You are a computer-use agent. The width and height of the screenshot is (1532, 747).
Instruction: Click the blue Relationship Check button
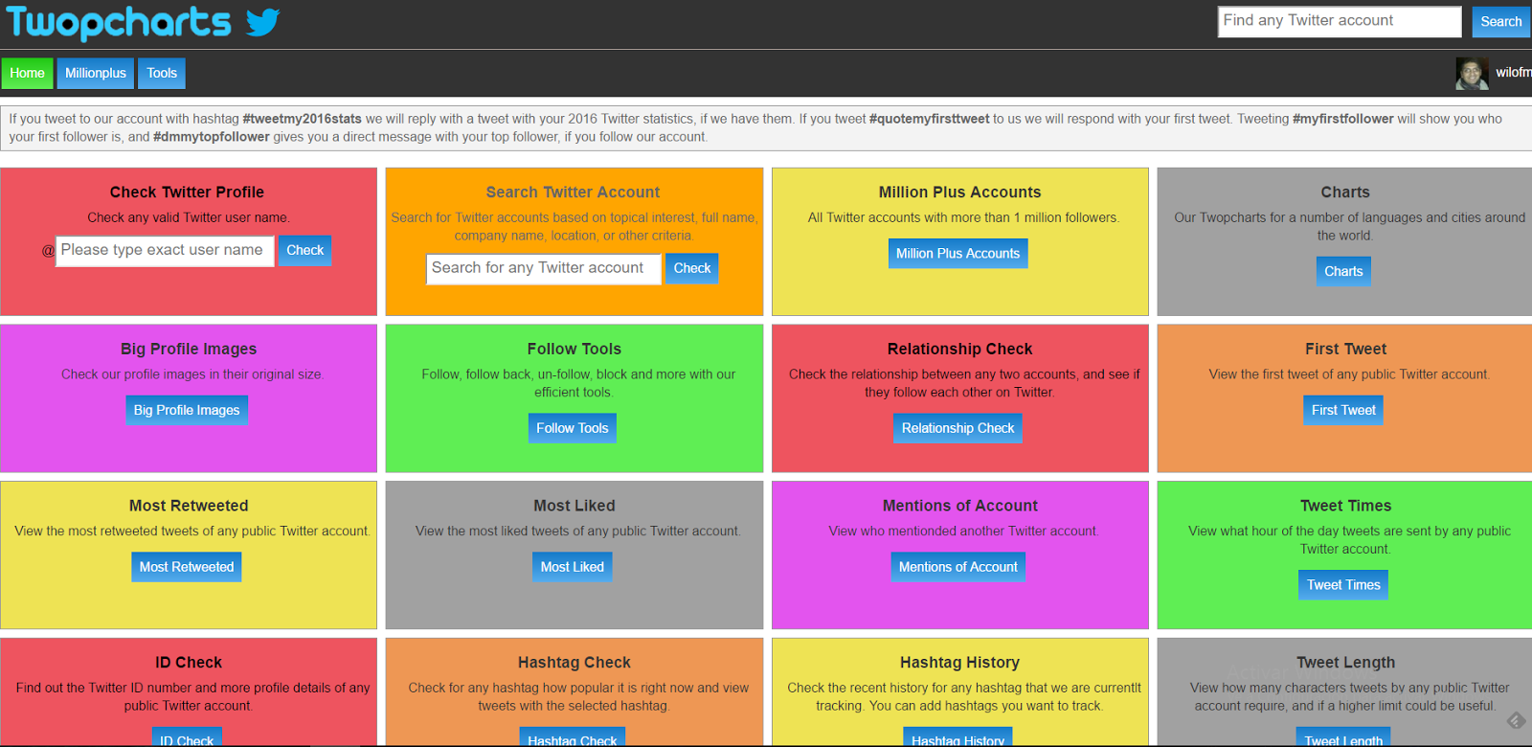tap(957, 428)
